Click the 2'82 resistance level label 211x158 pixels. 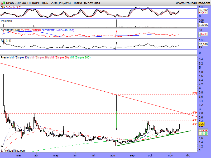195,112
